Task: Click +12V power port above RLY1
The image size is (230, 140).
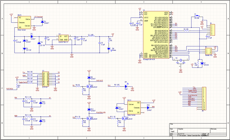Action: click(11, 15)
